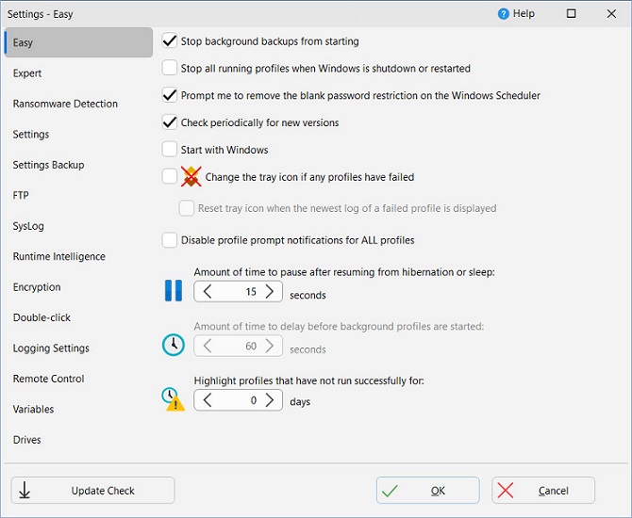Click the Help link text

(x=524, y=14)
